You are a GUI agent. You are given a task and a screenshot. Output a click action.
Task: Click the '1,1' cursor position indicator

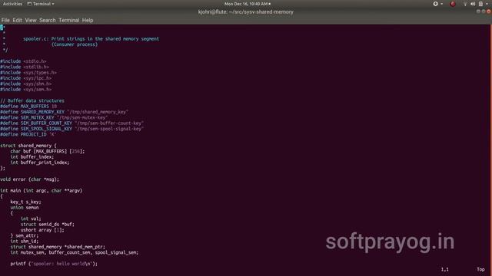tap(445, 269)
